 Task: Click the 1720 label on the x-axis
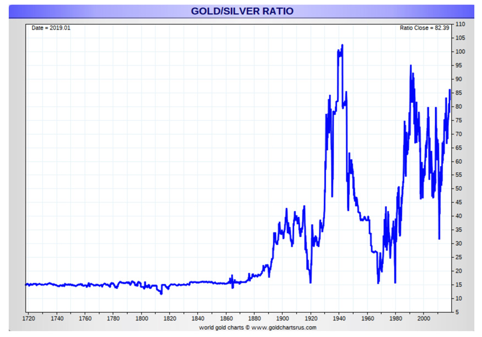click(x=28, y=318)
